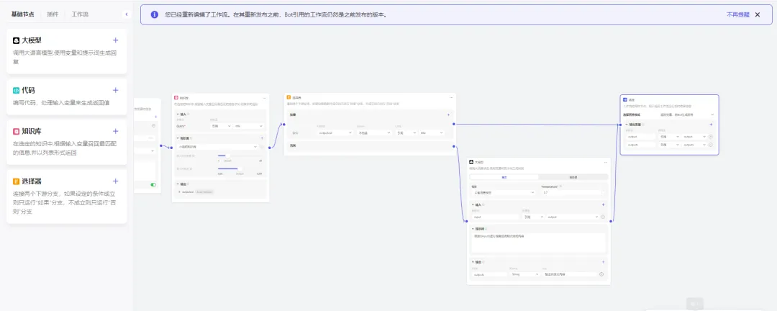Click the prompt text area in LLM node
This screenshot has width=777, height=311.
tap(539, 241)
